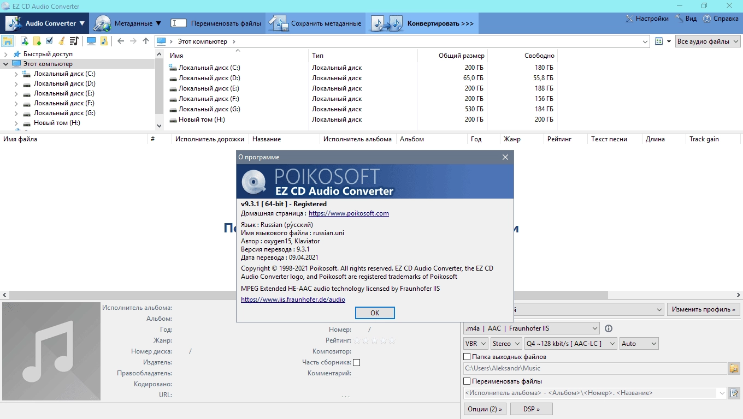
Task: Navigate forward with the right arrow
Action: 133,41
